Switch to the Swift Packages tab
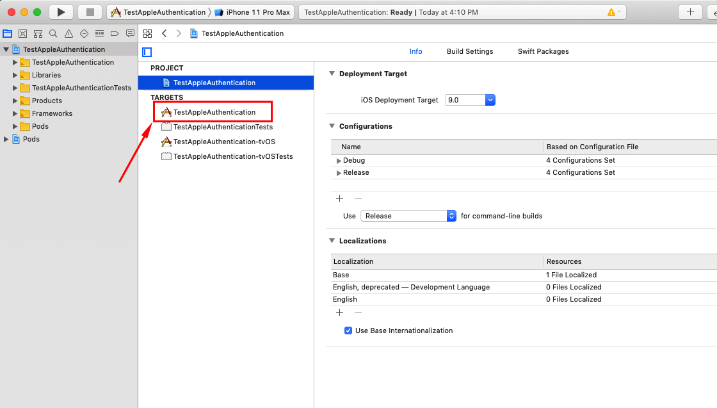Screen dimensions: 717x408 pos(543,51)
